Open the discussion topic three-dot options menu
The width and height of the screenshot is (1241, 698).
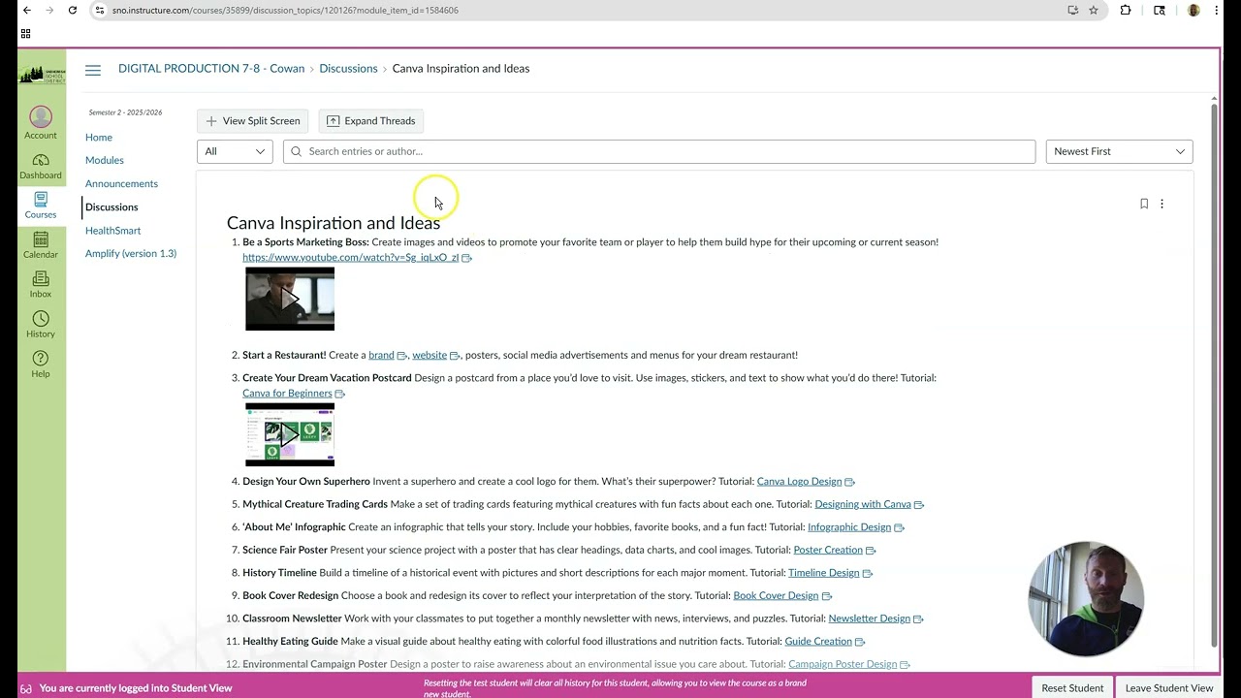point(1161,204)
